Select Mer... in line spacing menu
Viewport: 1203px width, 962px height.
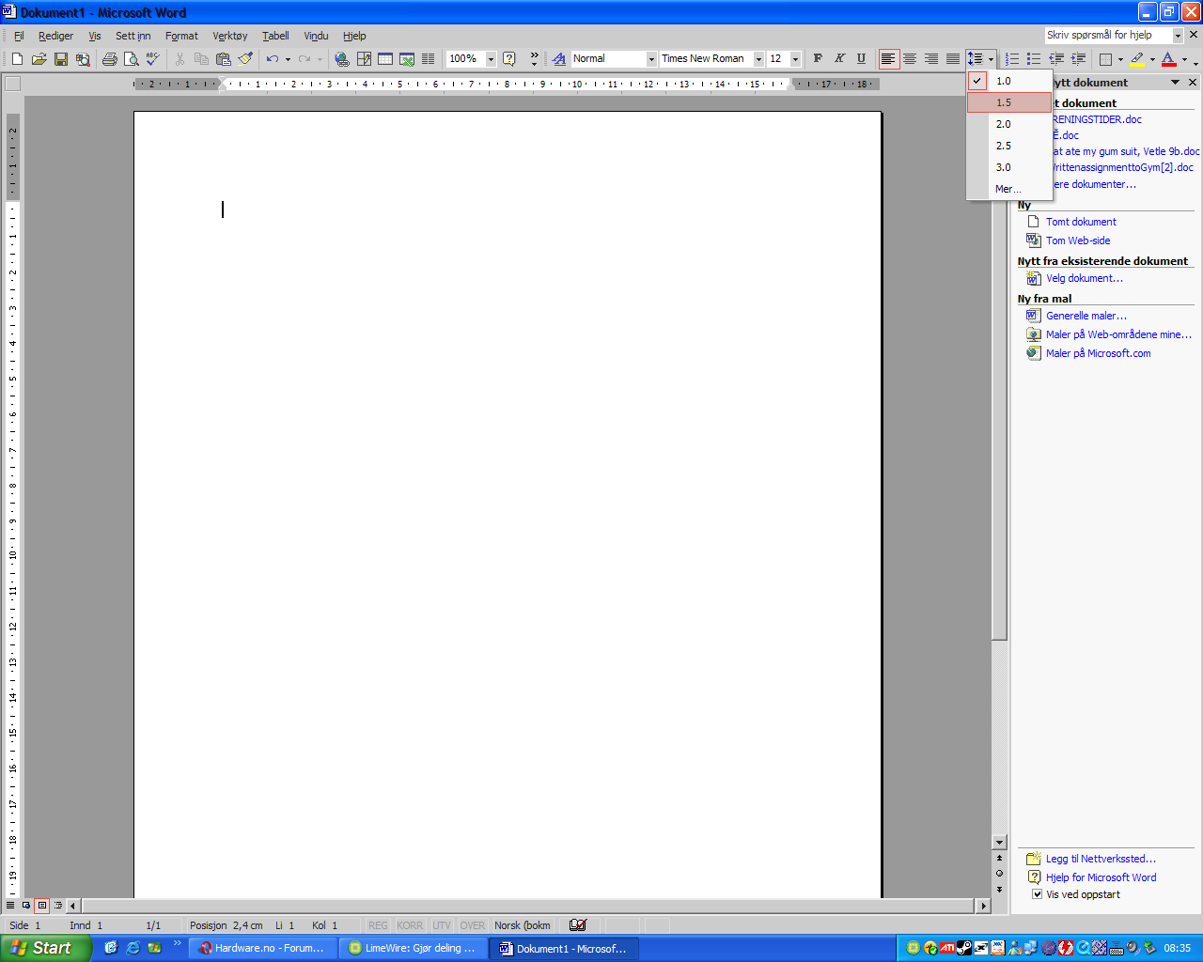[x=1009, y=189]
